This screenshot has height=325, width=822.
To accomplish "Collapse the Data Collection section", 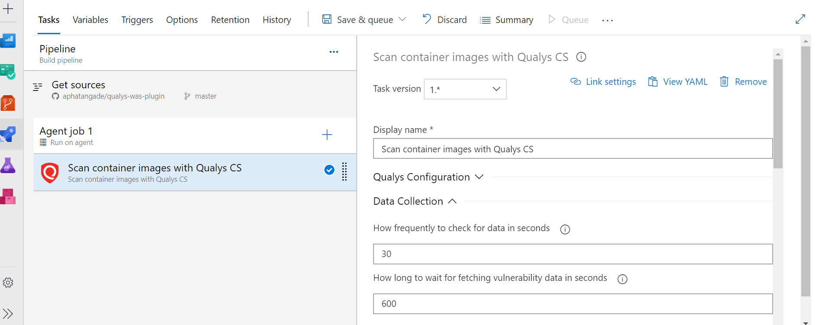I will click(x=415, y=201).
